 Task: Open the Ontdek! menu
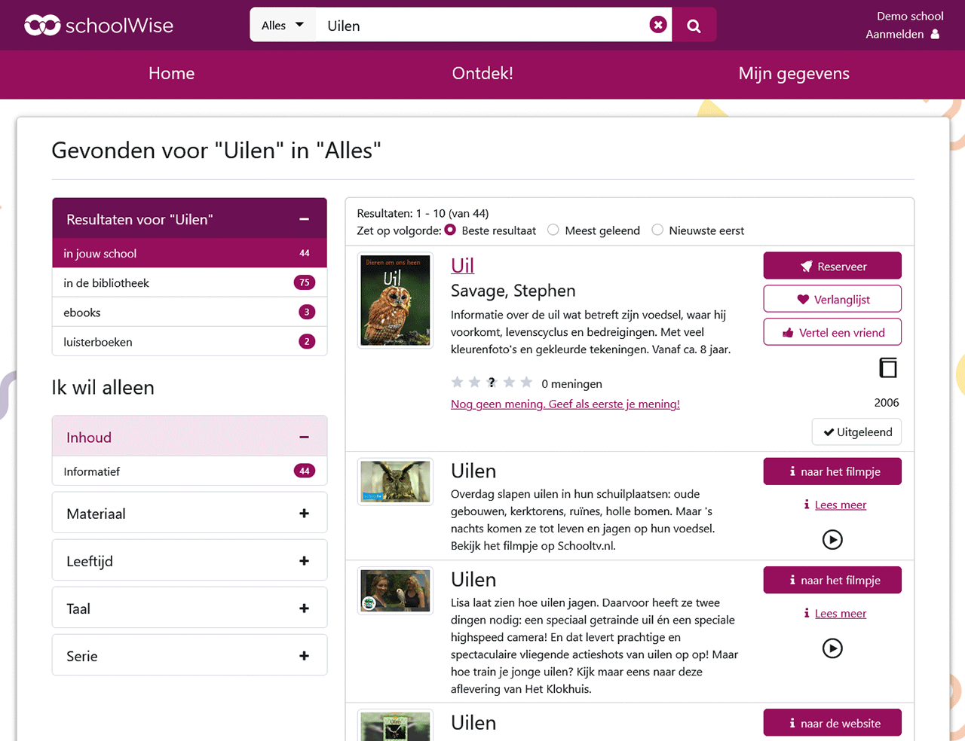click(x=482, y=74)
